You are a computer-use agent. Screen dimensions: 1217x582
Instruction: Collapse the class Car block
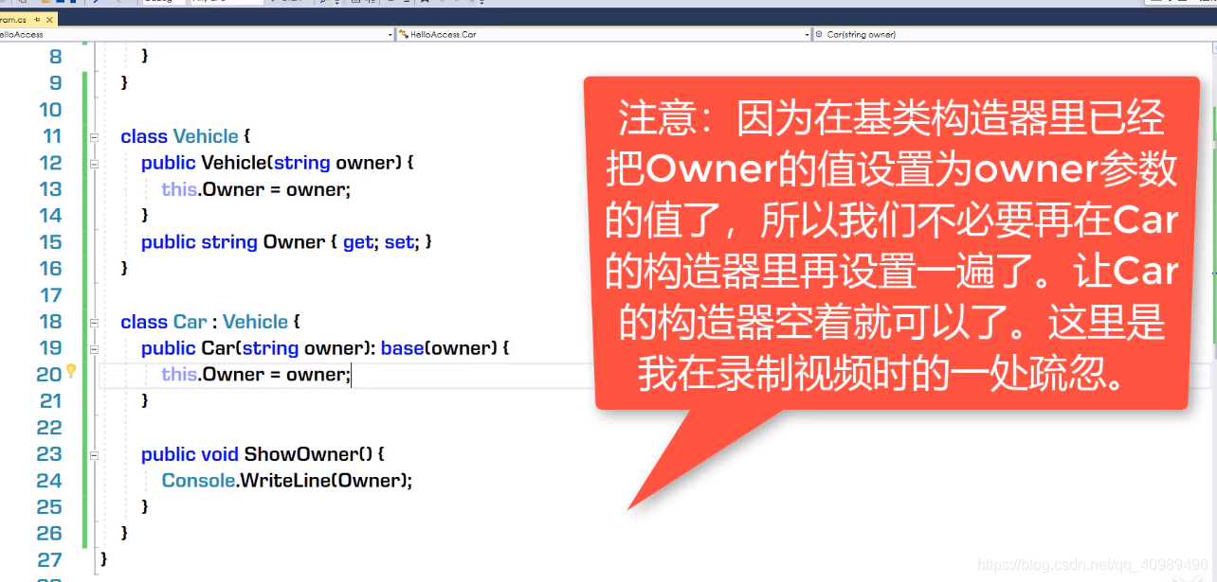pyautogui.click(x=94, y=323)
